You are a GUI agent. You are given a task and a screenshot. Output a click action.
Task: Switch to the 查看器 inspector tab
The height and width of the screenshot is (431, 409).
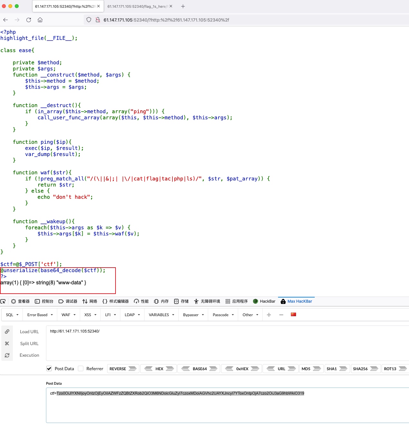tap(21, 301)
